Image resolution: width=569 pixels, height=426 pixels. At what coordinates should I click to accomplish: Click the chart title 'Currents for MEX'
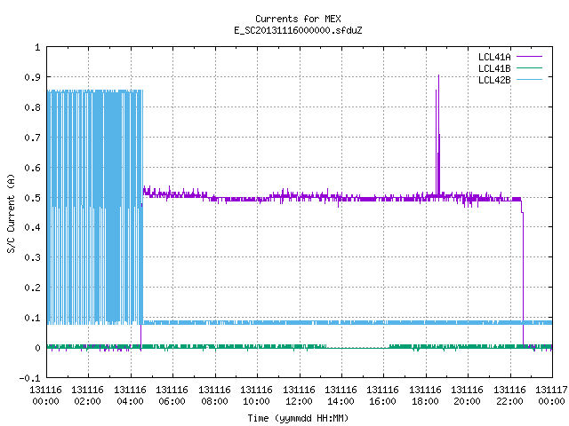pyautogui.click(x=298, y=19)
